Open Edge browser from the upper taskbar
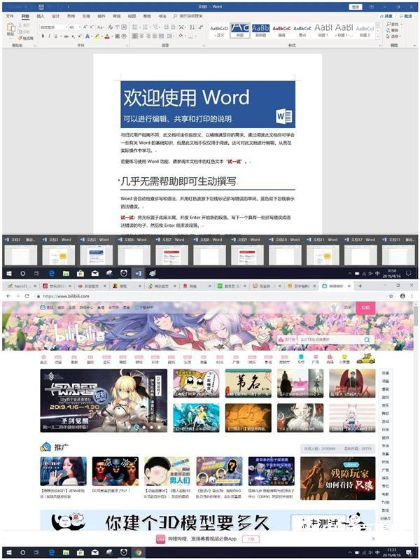This screenshot has height=560, width=420. (x=51, y=272)
